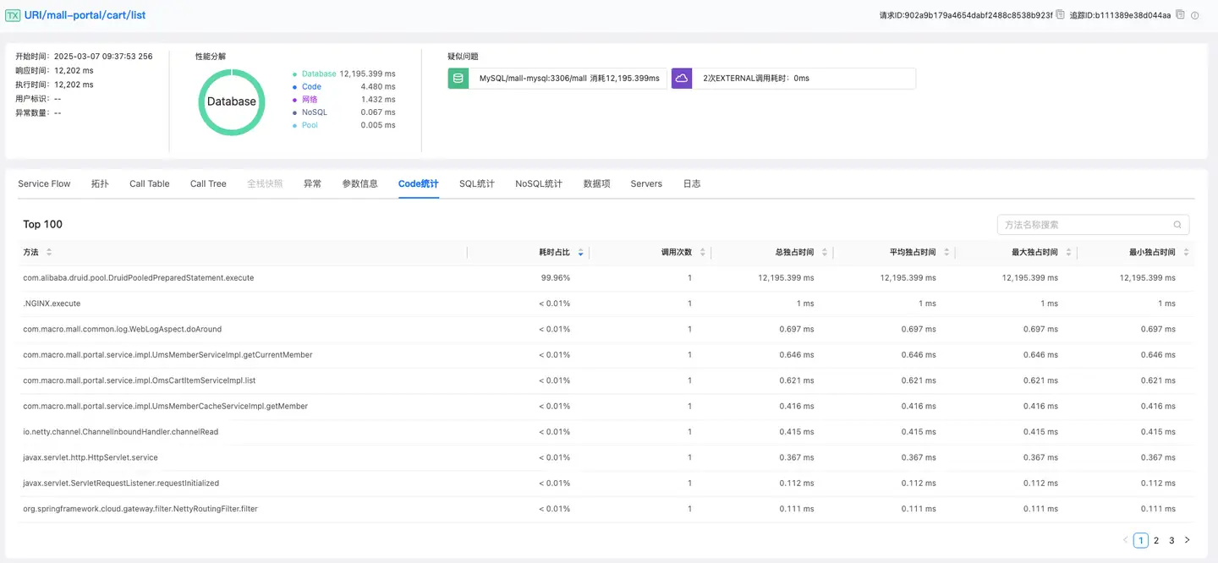The width and height of the screenshot is (1218, 563).
Task: Click the info icon beside 追踪ID
Action: click(1195, 15)
